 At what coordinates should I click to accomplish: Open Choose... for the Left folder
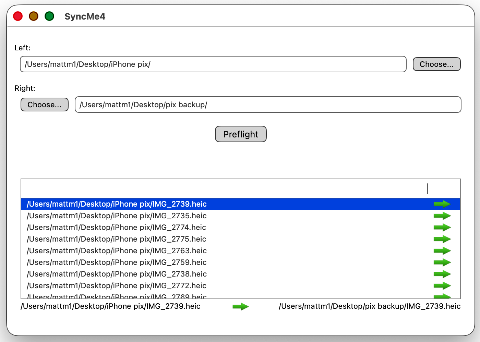[436, 64]
